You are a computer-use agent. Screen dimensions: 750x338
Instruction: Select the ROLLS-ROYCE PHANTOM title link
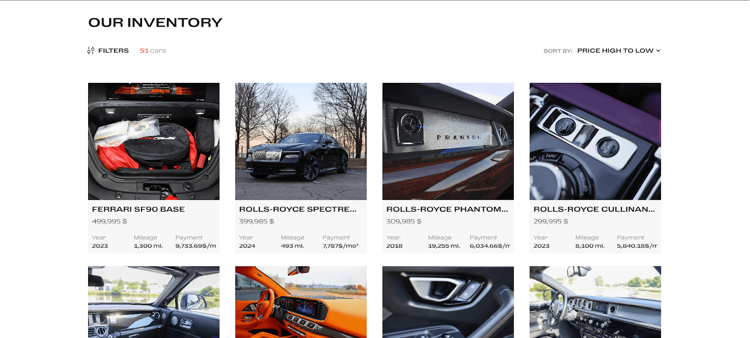(447, 209)
